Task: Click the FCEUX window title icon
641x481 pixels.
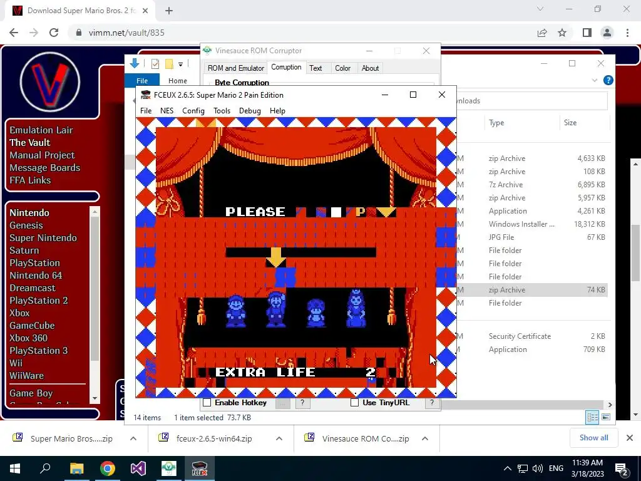Action: [x=145, y=95]
